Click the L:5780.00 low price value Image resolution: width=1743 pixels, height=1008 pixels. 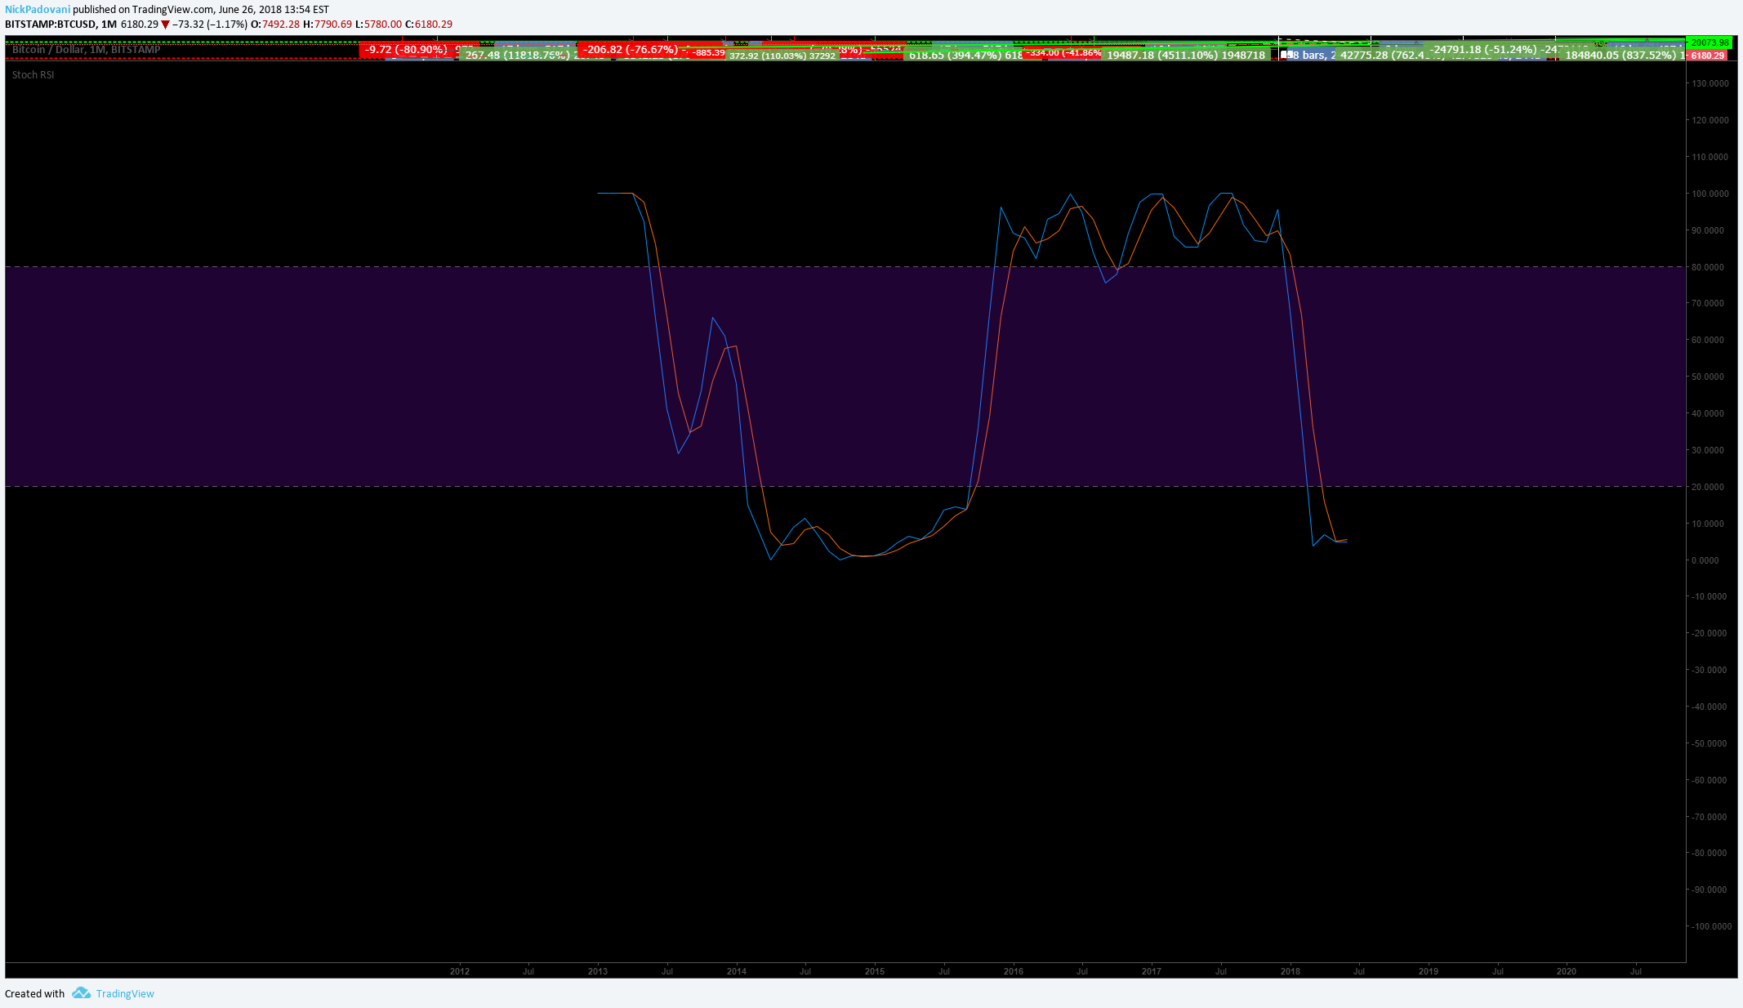point(379,25)
